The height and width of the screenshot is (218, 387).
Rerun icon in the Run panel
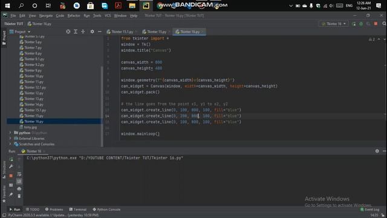11,159
